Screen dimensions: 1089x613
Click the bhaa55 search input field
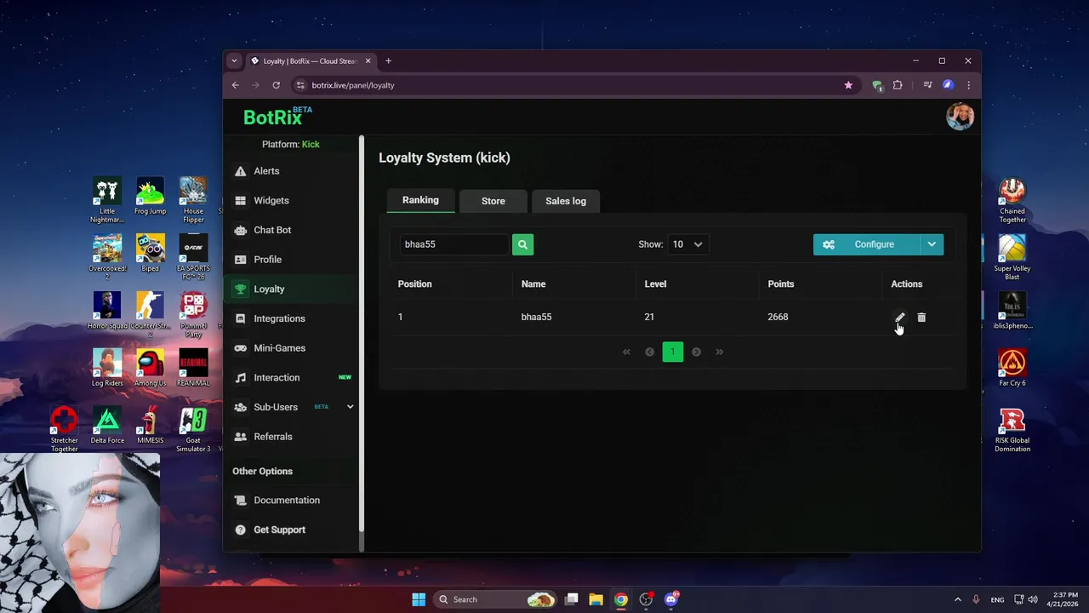click(454, 244)
